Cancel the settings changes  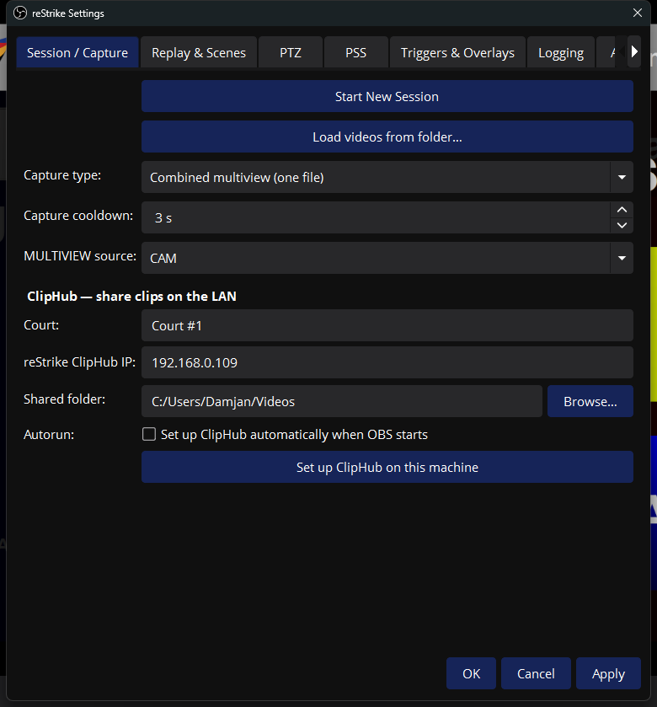point(536,673)
